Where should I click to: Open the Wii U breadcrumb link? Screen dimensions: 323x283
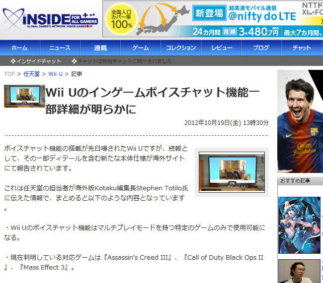(x=56, y=74)
